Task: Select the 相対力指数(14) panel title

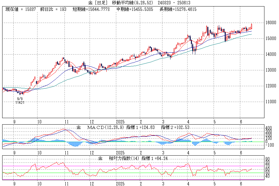Action: tap(123, 158)
